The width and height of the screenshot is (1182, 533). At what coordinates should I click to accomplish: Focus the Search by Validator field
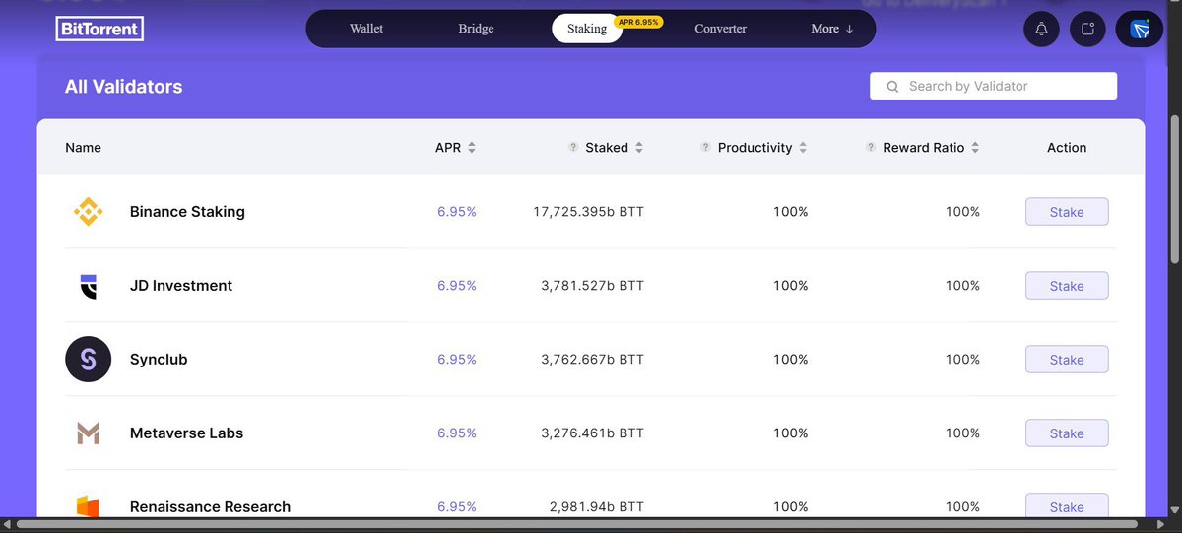pos(993,87)
